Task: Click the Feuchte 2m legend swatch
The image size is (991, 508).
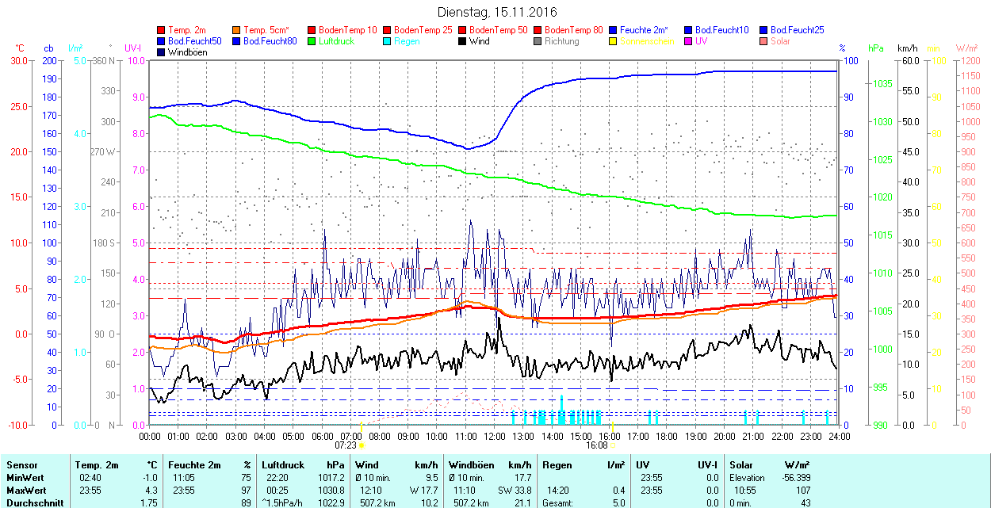Action: pos(614,30)
